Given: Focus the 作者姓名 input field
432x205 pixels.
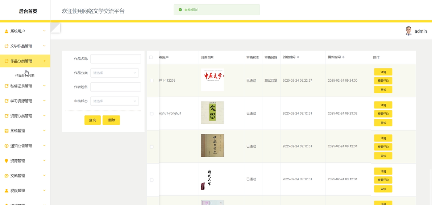Looking at the screenshot, I should tap(116, 87).
